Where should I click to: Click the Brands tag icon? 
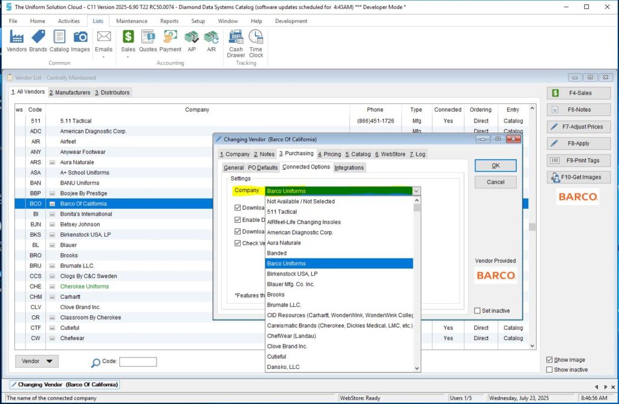tap(38, 37)
